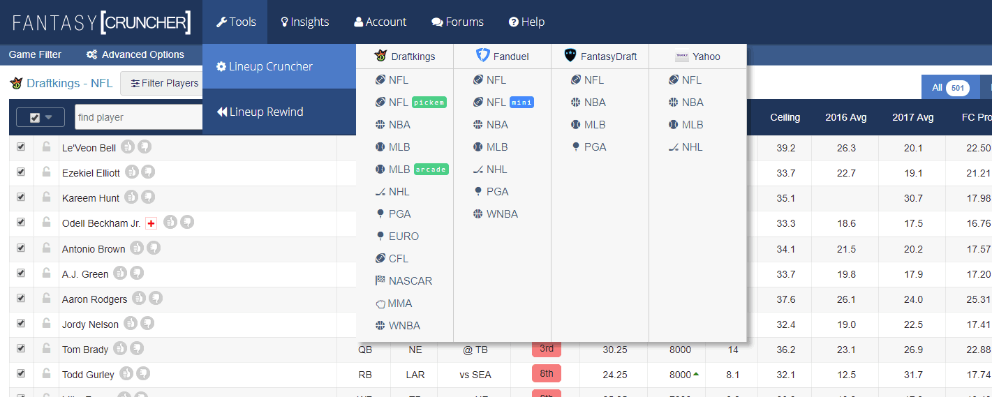This screenshot has width=992, height=397.
Task: Choose Fanduel WNBA
Action: point(495,214)
